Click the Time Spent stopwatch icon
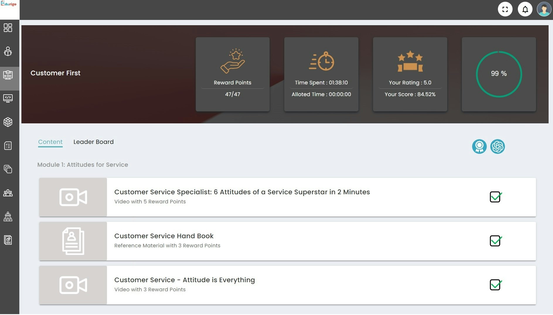This screenshot has width=553, height=315. (x=321, y=61)
